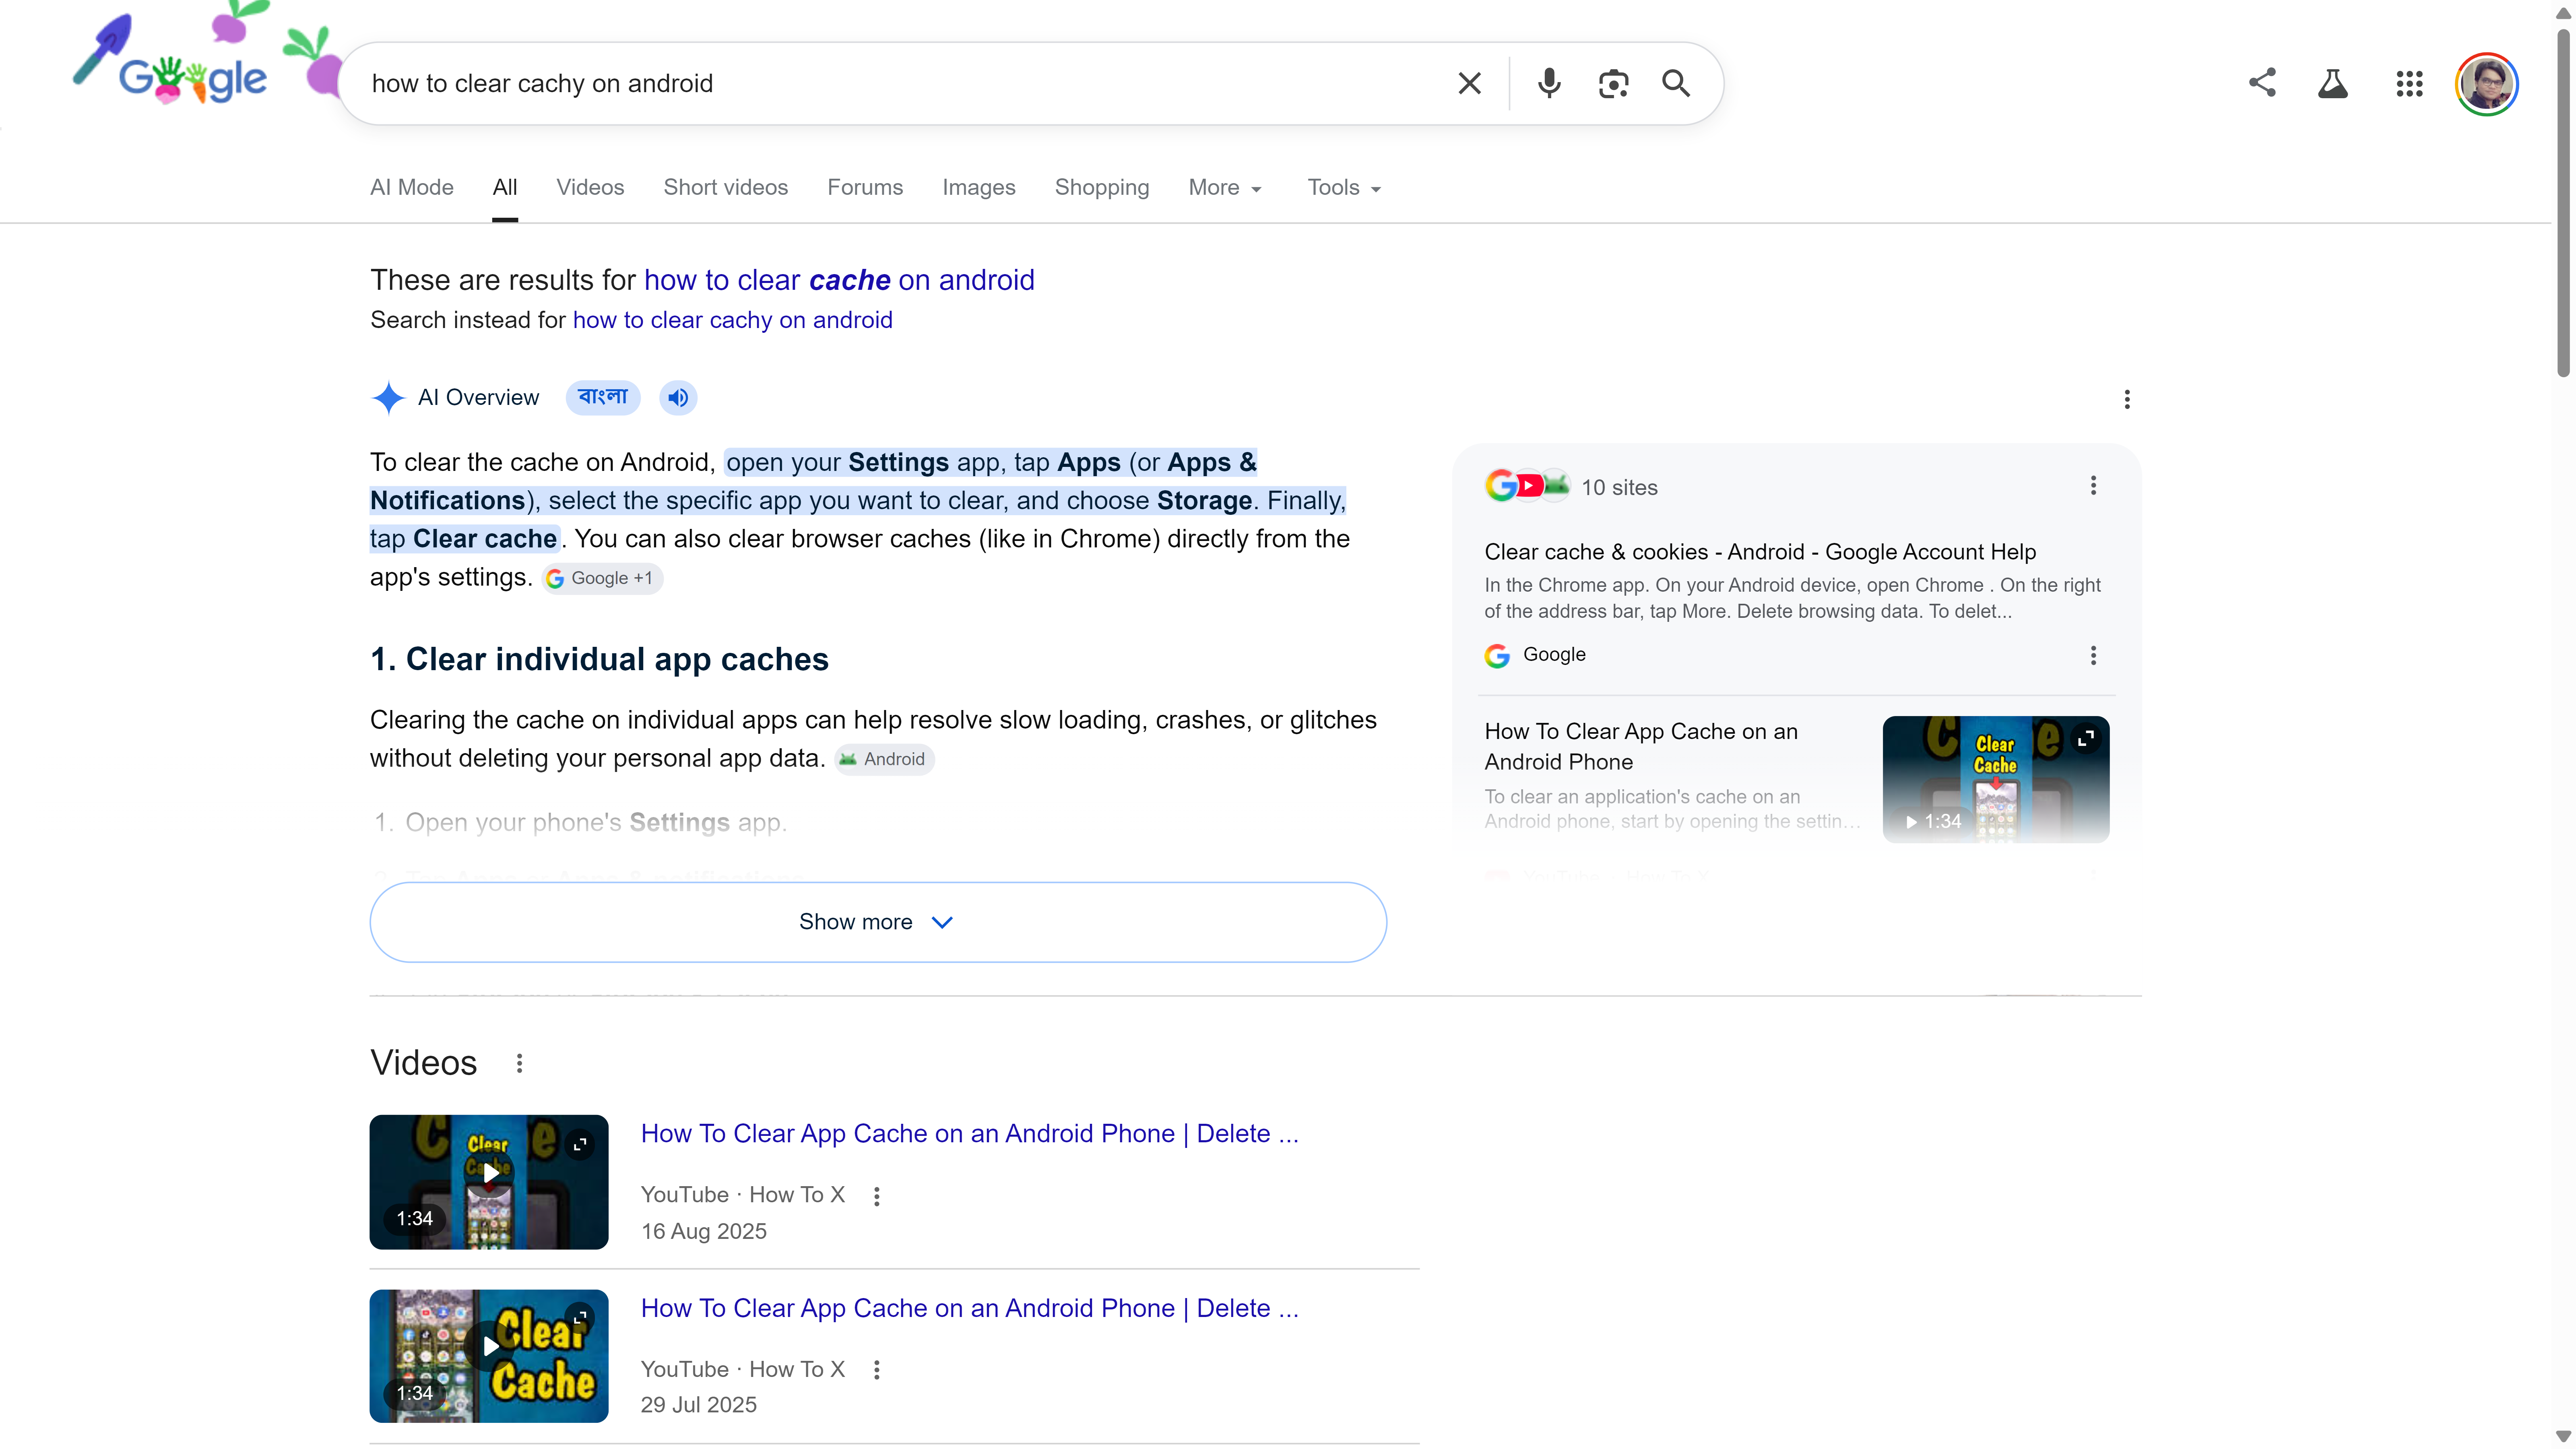Click the page vertical scrollbar
The width and height of the screenshot is (2576, 1449).
coord(2563,203)
